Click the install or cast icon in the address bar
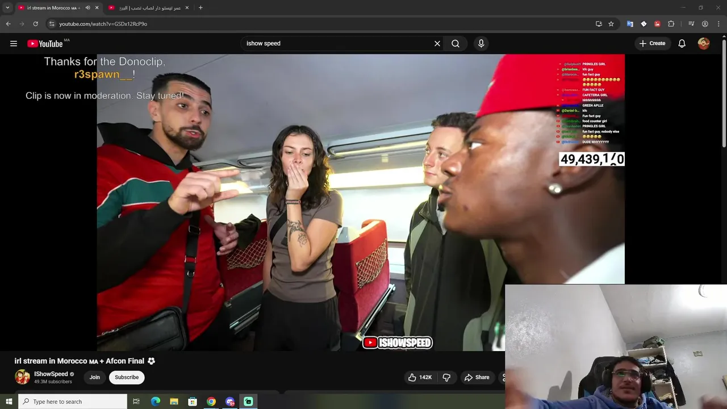This screenshot has height=409, width=727. [x=599, y=24]
